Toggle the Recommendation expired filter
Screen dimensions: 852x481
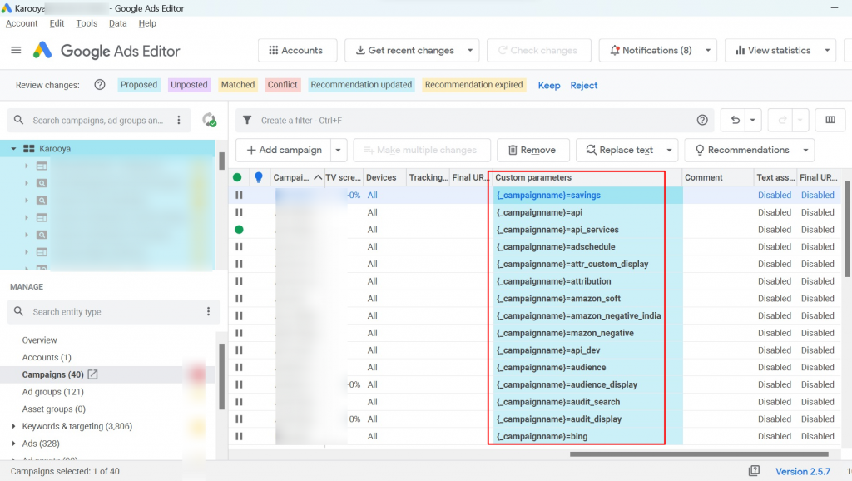tap(473, 85)
